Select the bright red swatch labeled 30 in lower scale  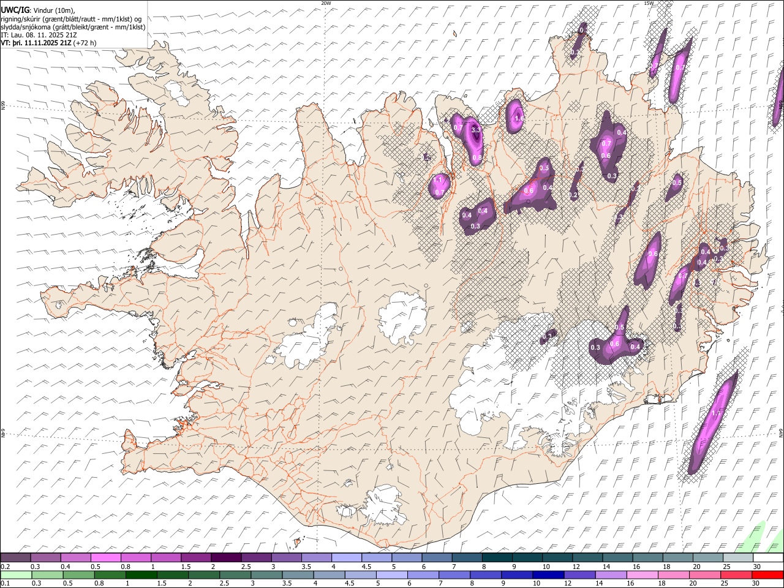point(768,575)
